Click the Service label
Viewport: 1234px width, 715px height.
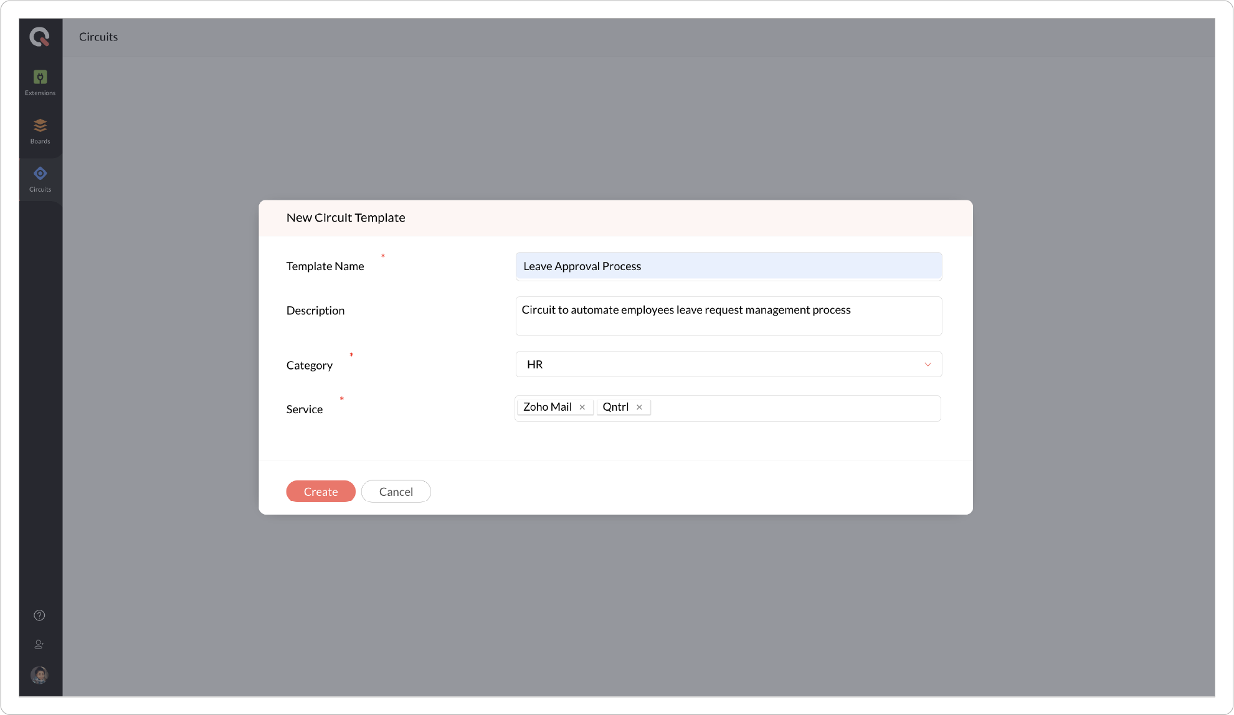coord(305,409)
